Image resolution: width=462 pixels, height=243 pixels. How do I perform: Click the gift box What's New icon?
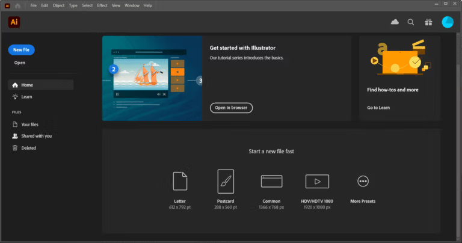click(x=428, y=22)
